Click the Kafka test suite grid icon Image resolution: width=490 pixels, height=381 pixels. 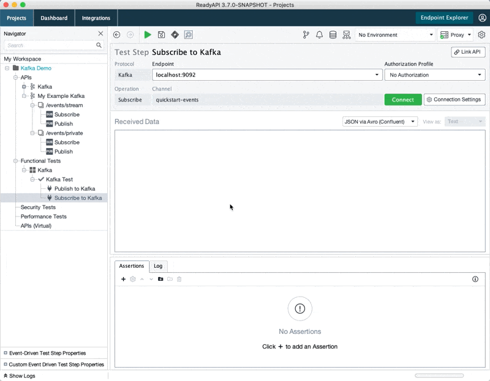32,170
